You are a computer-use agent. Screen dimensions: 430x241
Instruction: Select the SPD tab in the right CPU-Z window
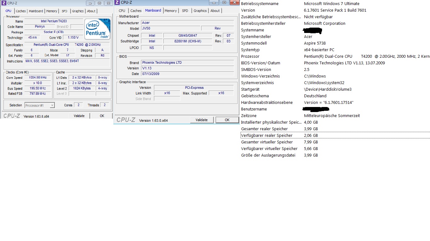coord(185,11)
